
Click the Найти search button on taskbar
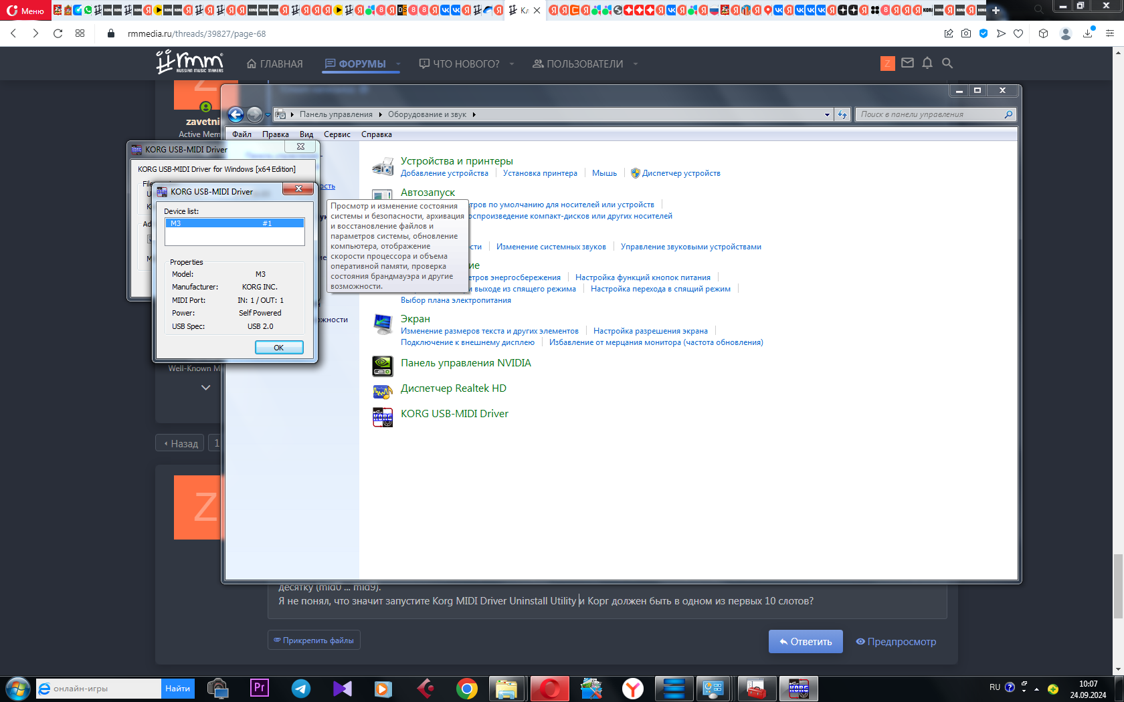pyautogui.click(x=177, y=689)
